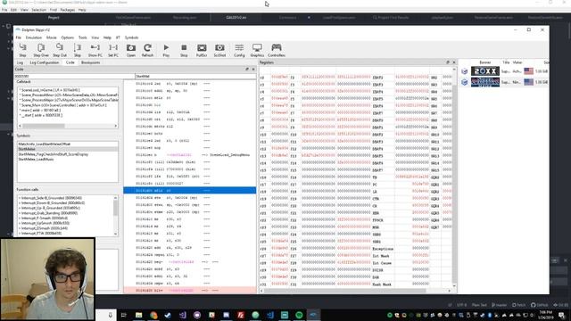571x321 pixels.
Task: Select Interrupt_Down-B_Grounded function call
Action: click(x=52, y=203)
